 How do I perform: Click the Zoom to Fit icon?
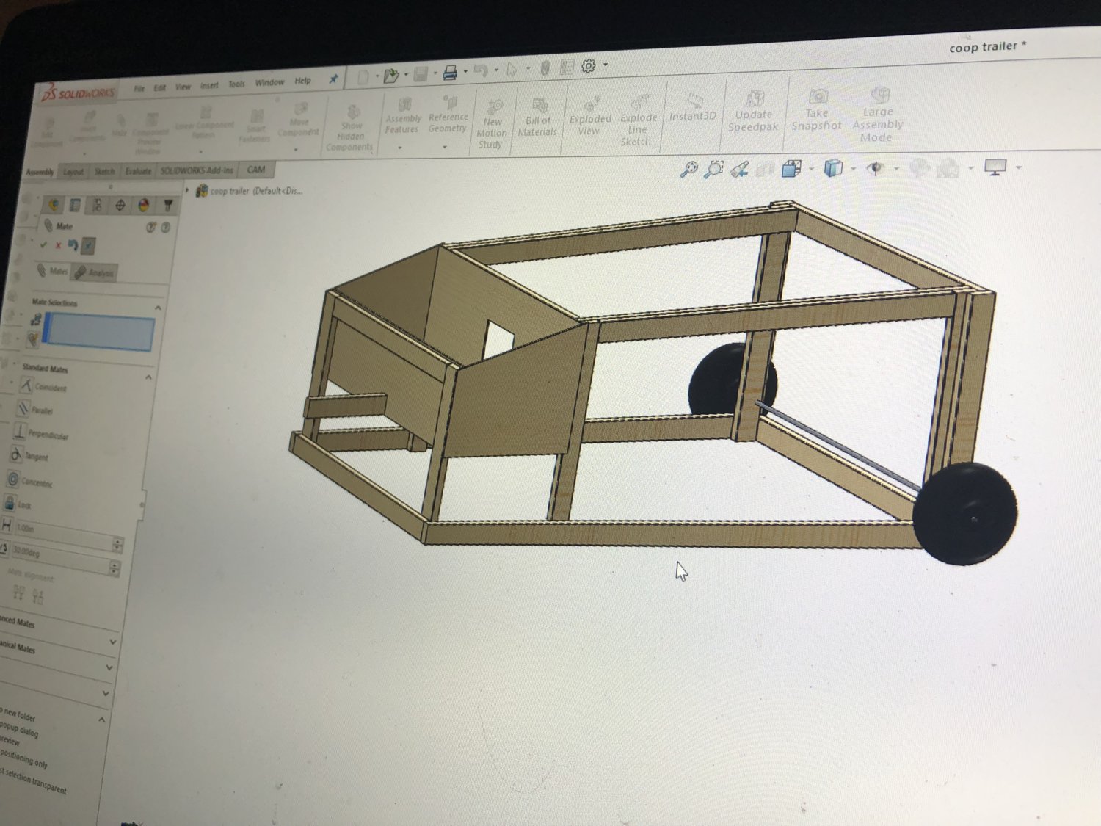pyautogui.click(x=688, y=170)
